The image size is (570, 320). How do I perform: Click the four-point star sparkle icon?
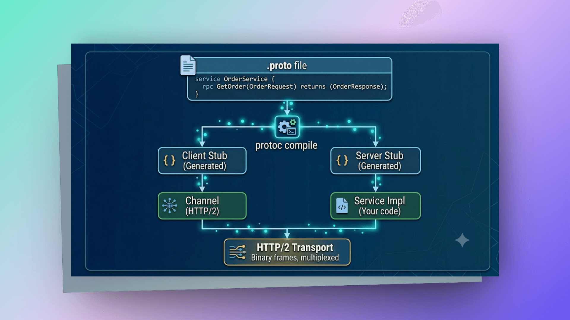coord(462,240)
